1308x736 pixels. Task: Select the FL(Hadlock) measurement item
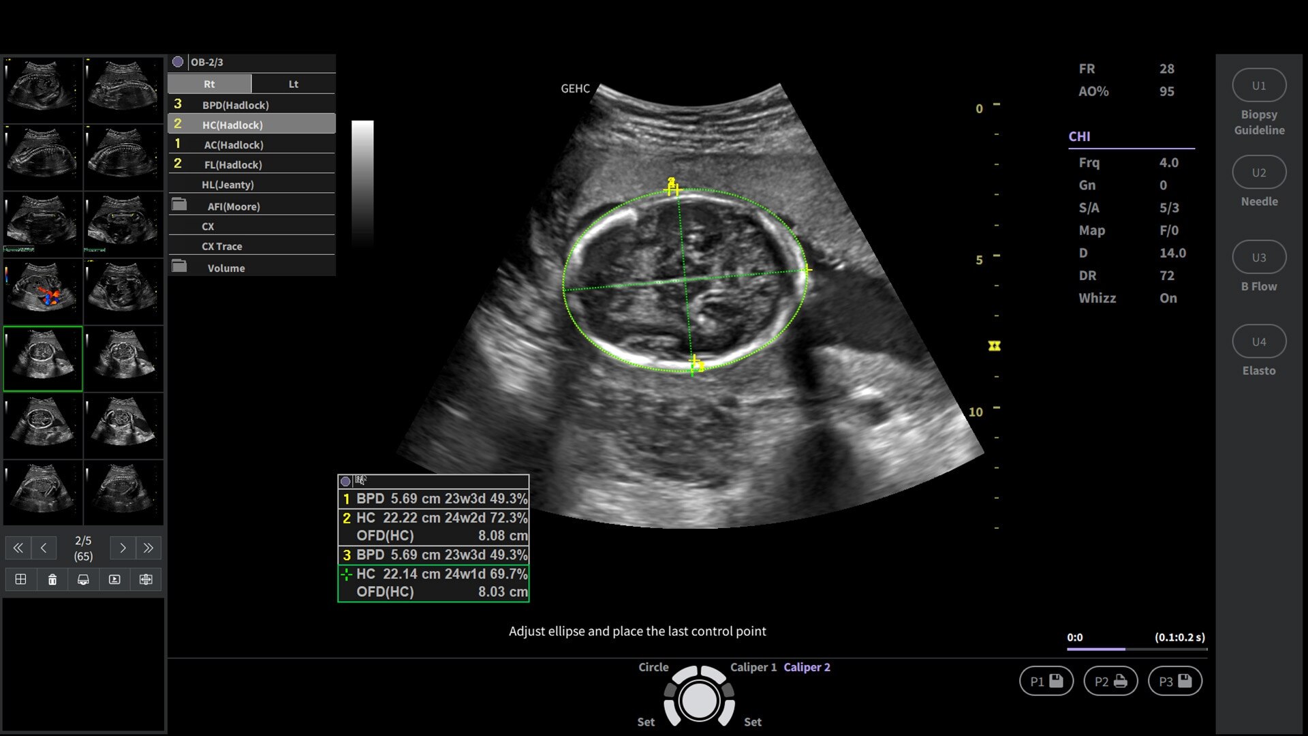coord(233,164)
